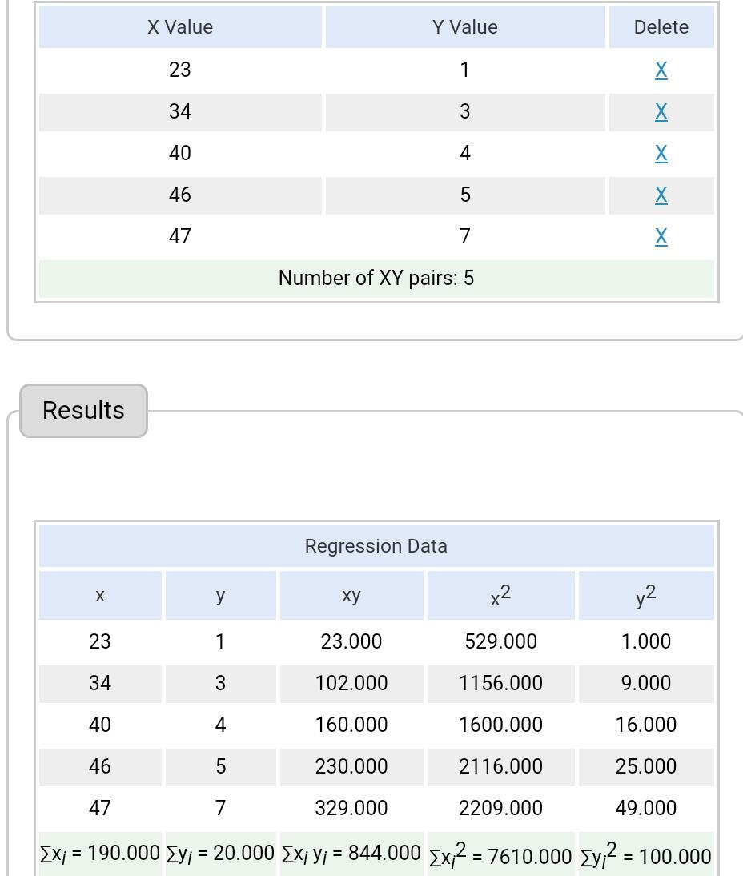The image size is (743, 876).
Task: Click the Delete column header
Action: click(661, 27)
